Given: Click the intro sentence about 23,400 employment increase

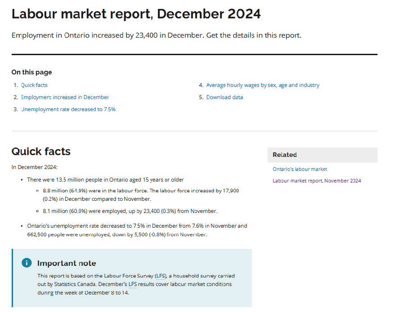Looking at the screenshot, I should coord(156,35).
